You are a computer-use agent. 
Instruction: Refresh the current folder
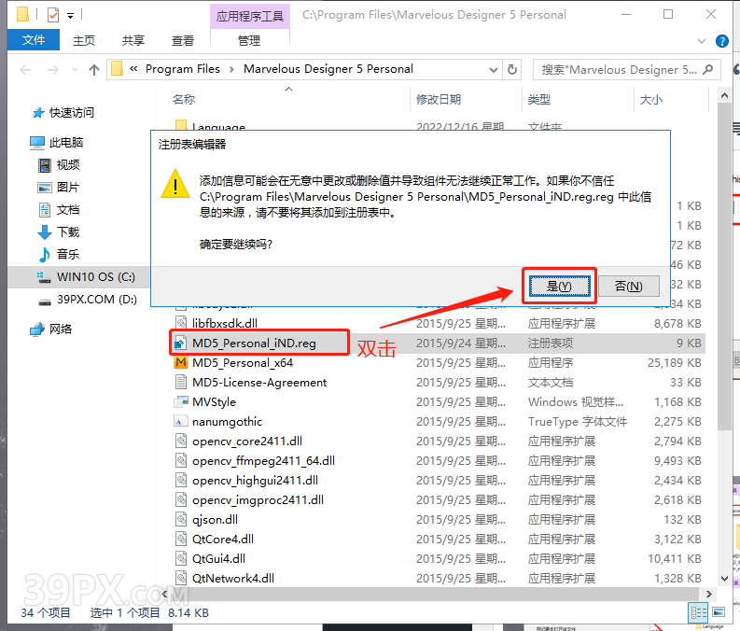[x=512, y=70]
